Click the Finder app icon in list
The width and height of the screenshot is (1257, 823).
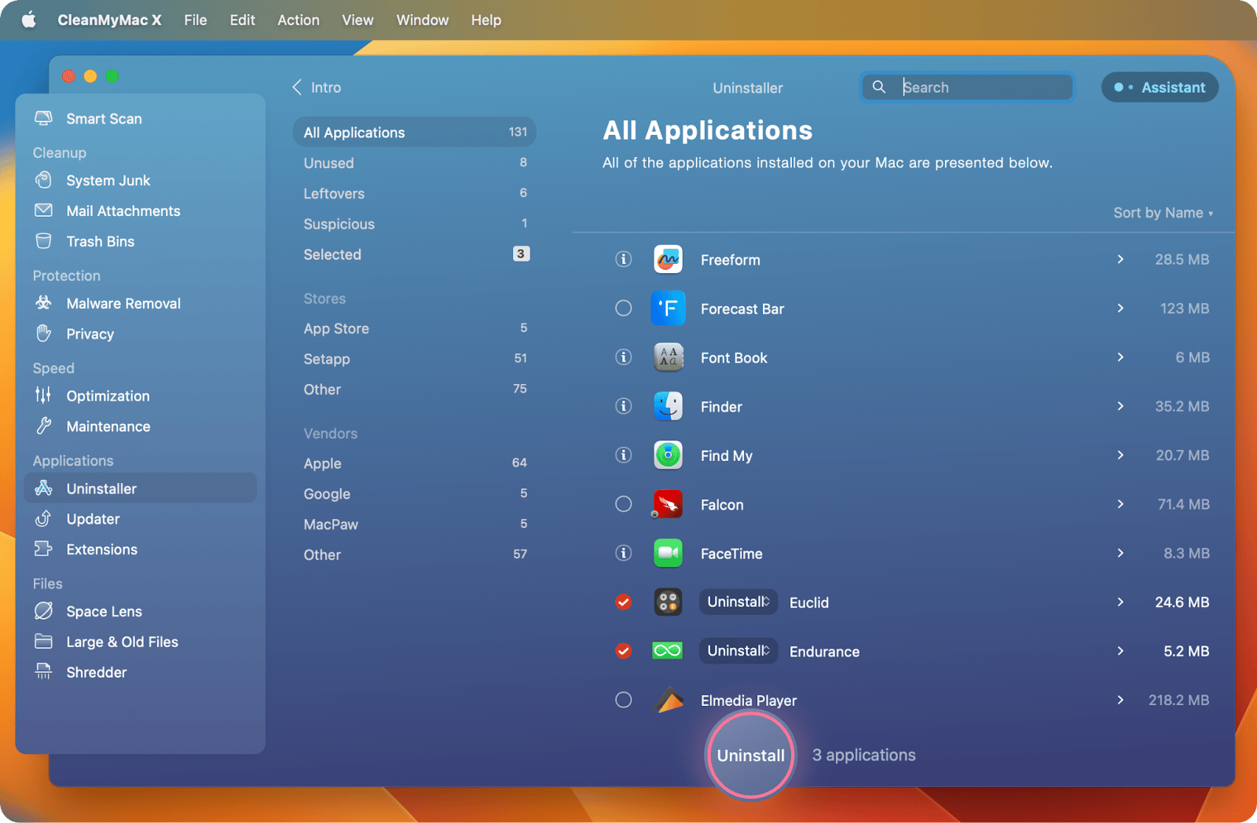(x=668, y=406)
